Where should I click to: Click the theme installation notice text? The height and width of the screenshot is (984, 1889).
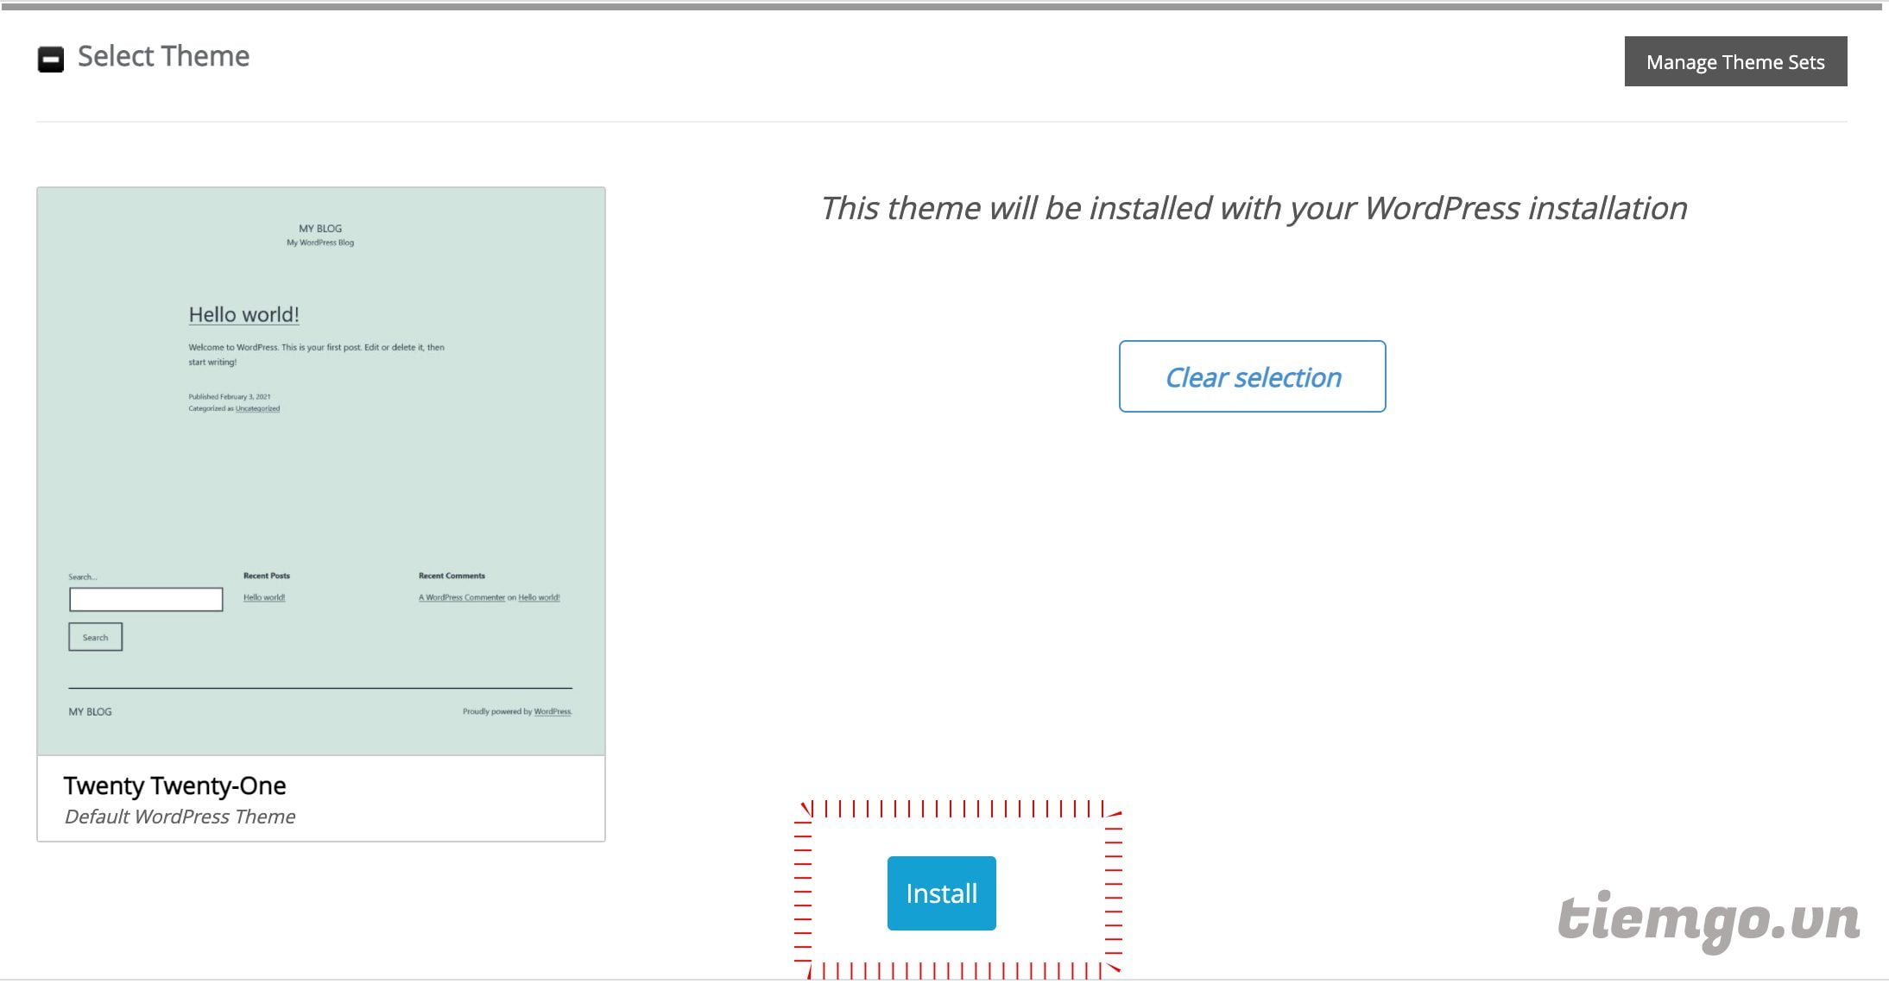(x=1253, y=208)
